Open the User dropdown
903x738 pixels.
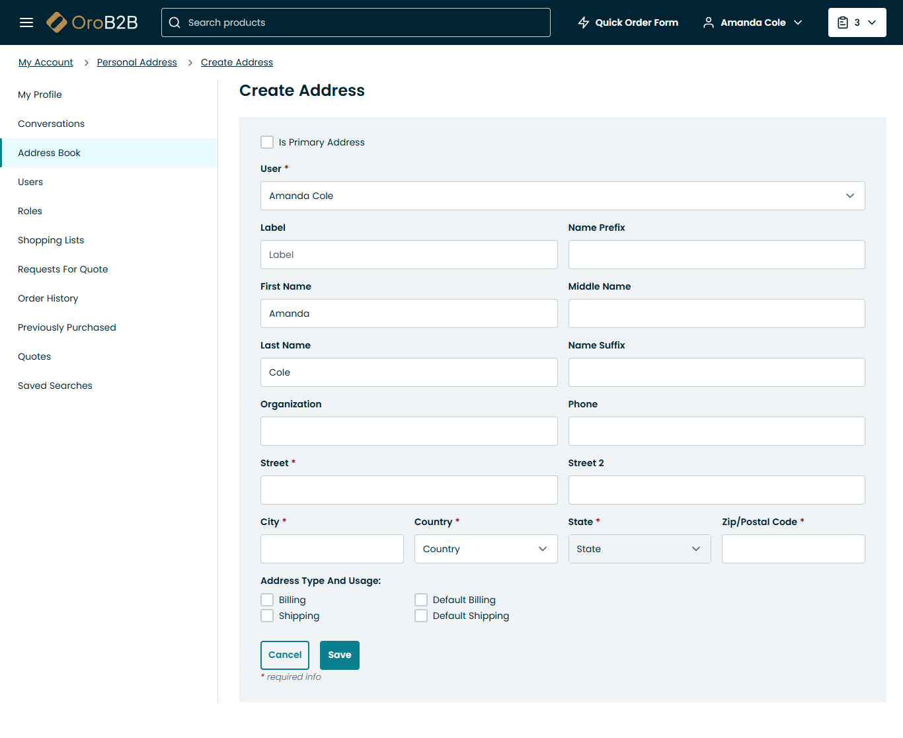[x=562, y=196]
